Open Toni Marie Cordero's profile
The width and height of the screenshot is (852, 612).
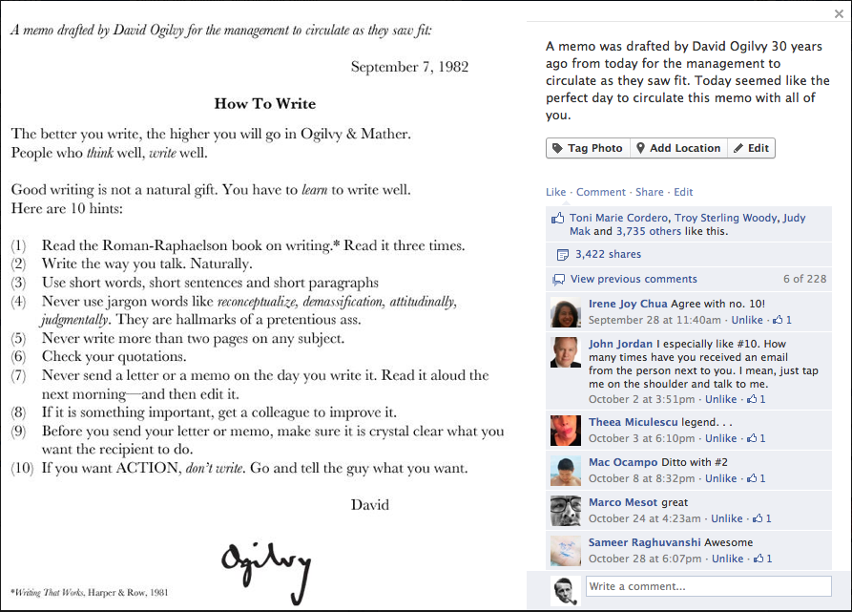619,218
